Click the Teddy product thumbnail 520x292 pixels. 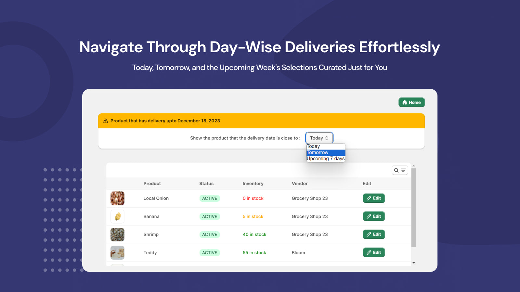click(117, 252)
